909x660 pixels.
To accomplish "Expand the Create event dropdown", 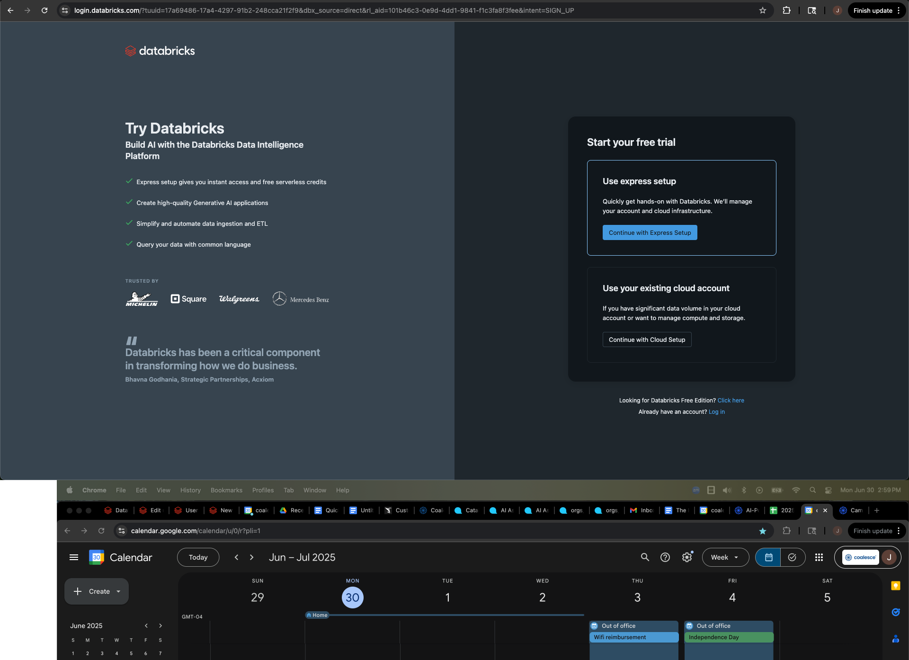I will pyautogui.click(x=118, y=591).
